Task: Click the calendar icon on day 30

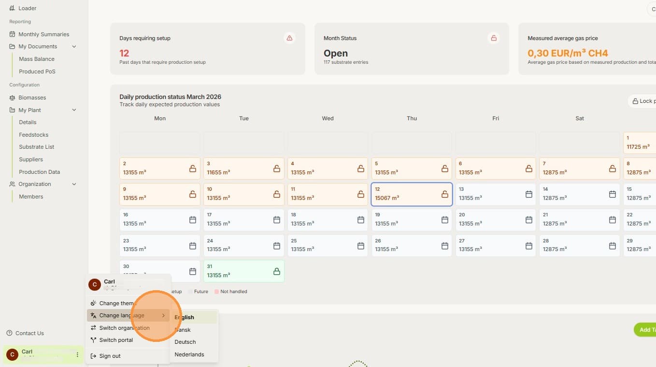Action: coord(193,271)
